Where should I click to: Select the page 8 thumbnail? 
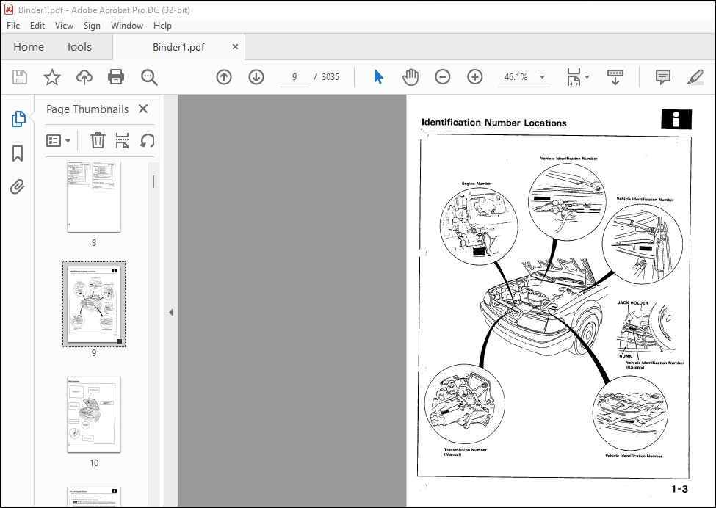click(x=94, y=197)
